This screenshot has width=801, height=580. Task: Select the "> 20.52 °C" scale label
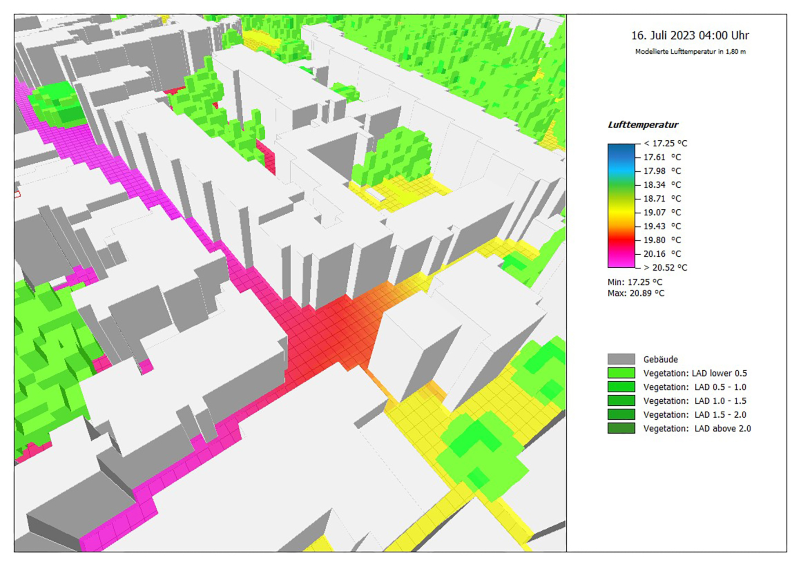(x=665, y=267)
